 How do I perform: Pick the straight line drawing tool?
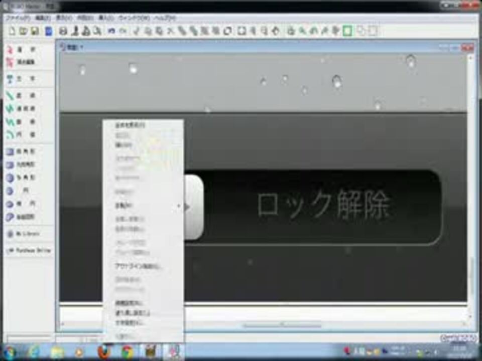[21, 96]
